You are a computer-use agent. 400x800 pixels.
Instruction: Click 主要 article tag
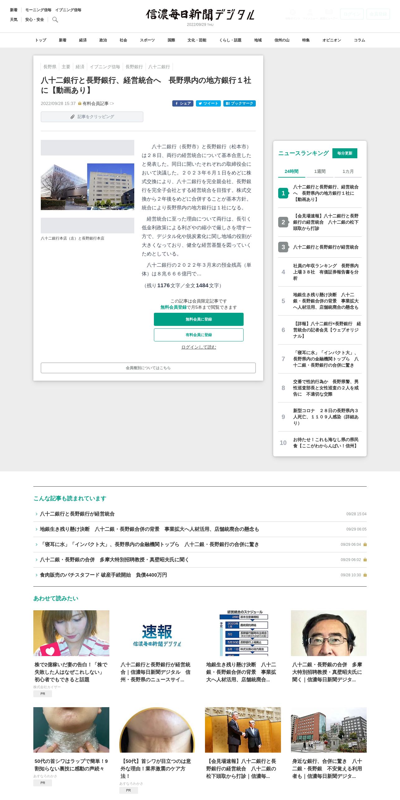pos(66,67)
